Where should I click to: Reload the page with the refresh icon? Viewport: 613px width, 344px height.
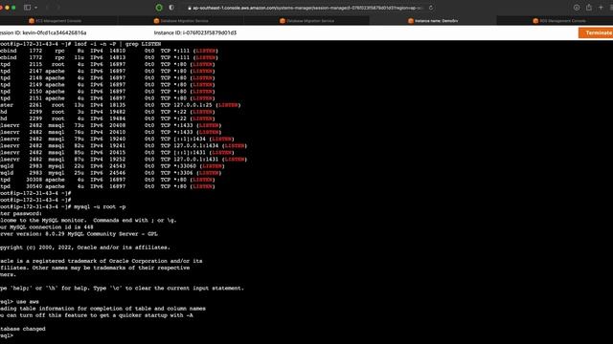coord(431,8)
